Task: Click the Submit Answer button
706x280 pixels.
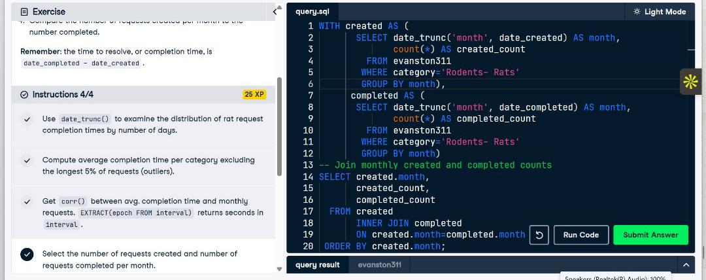Action: coord(650,235)
